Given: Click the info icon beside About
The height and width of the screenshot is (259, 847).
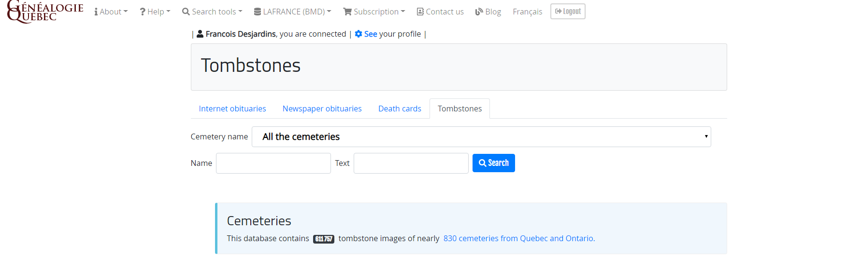Looking at the screenshot, I should click(96, 12).
